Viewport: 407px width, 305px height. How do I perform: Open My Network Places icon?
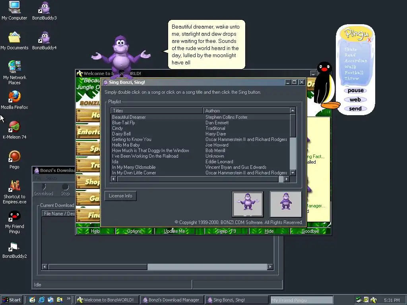coord(14,72)
